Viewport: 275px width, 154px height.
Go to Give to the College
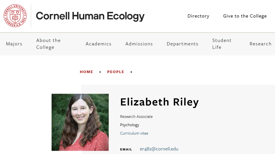click(245, 16)
